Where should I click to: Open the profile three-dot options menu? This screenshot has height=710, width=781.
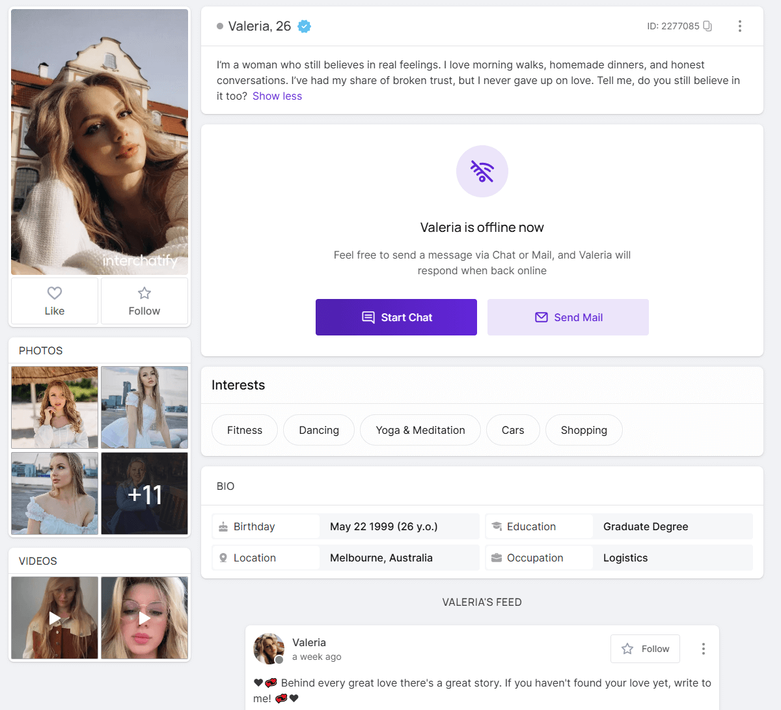pyautogui.click(x=739, y=26)
